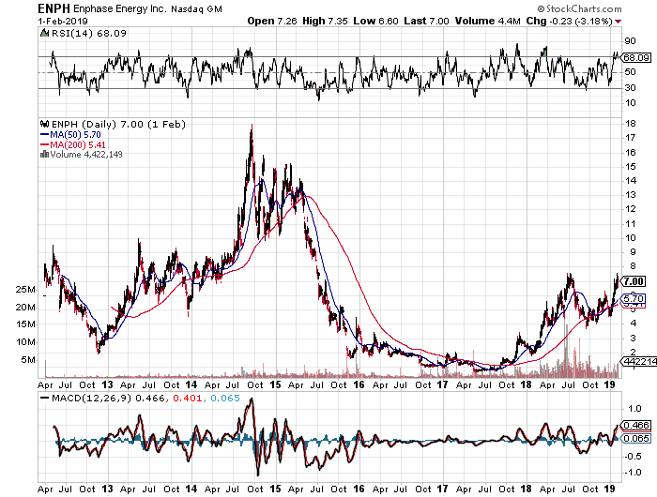Click the 0.466 MACD value tag on axis

point(636,426)
